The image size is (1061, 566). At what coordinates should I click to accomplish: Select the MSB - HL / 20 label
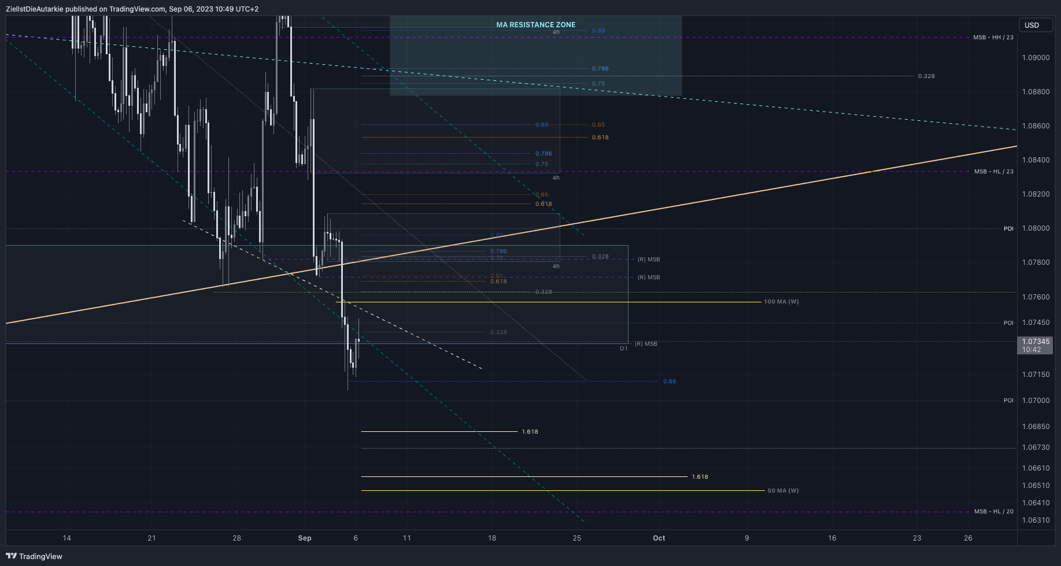994,512
